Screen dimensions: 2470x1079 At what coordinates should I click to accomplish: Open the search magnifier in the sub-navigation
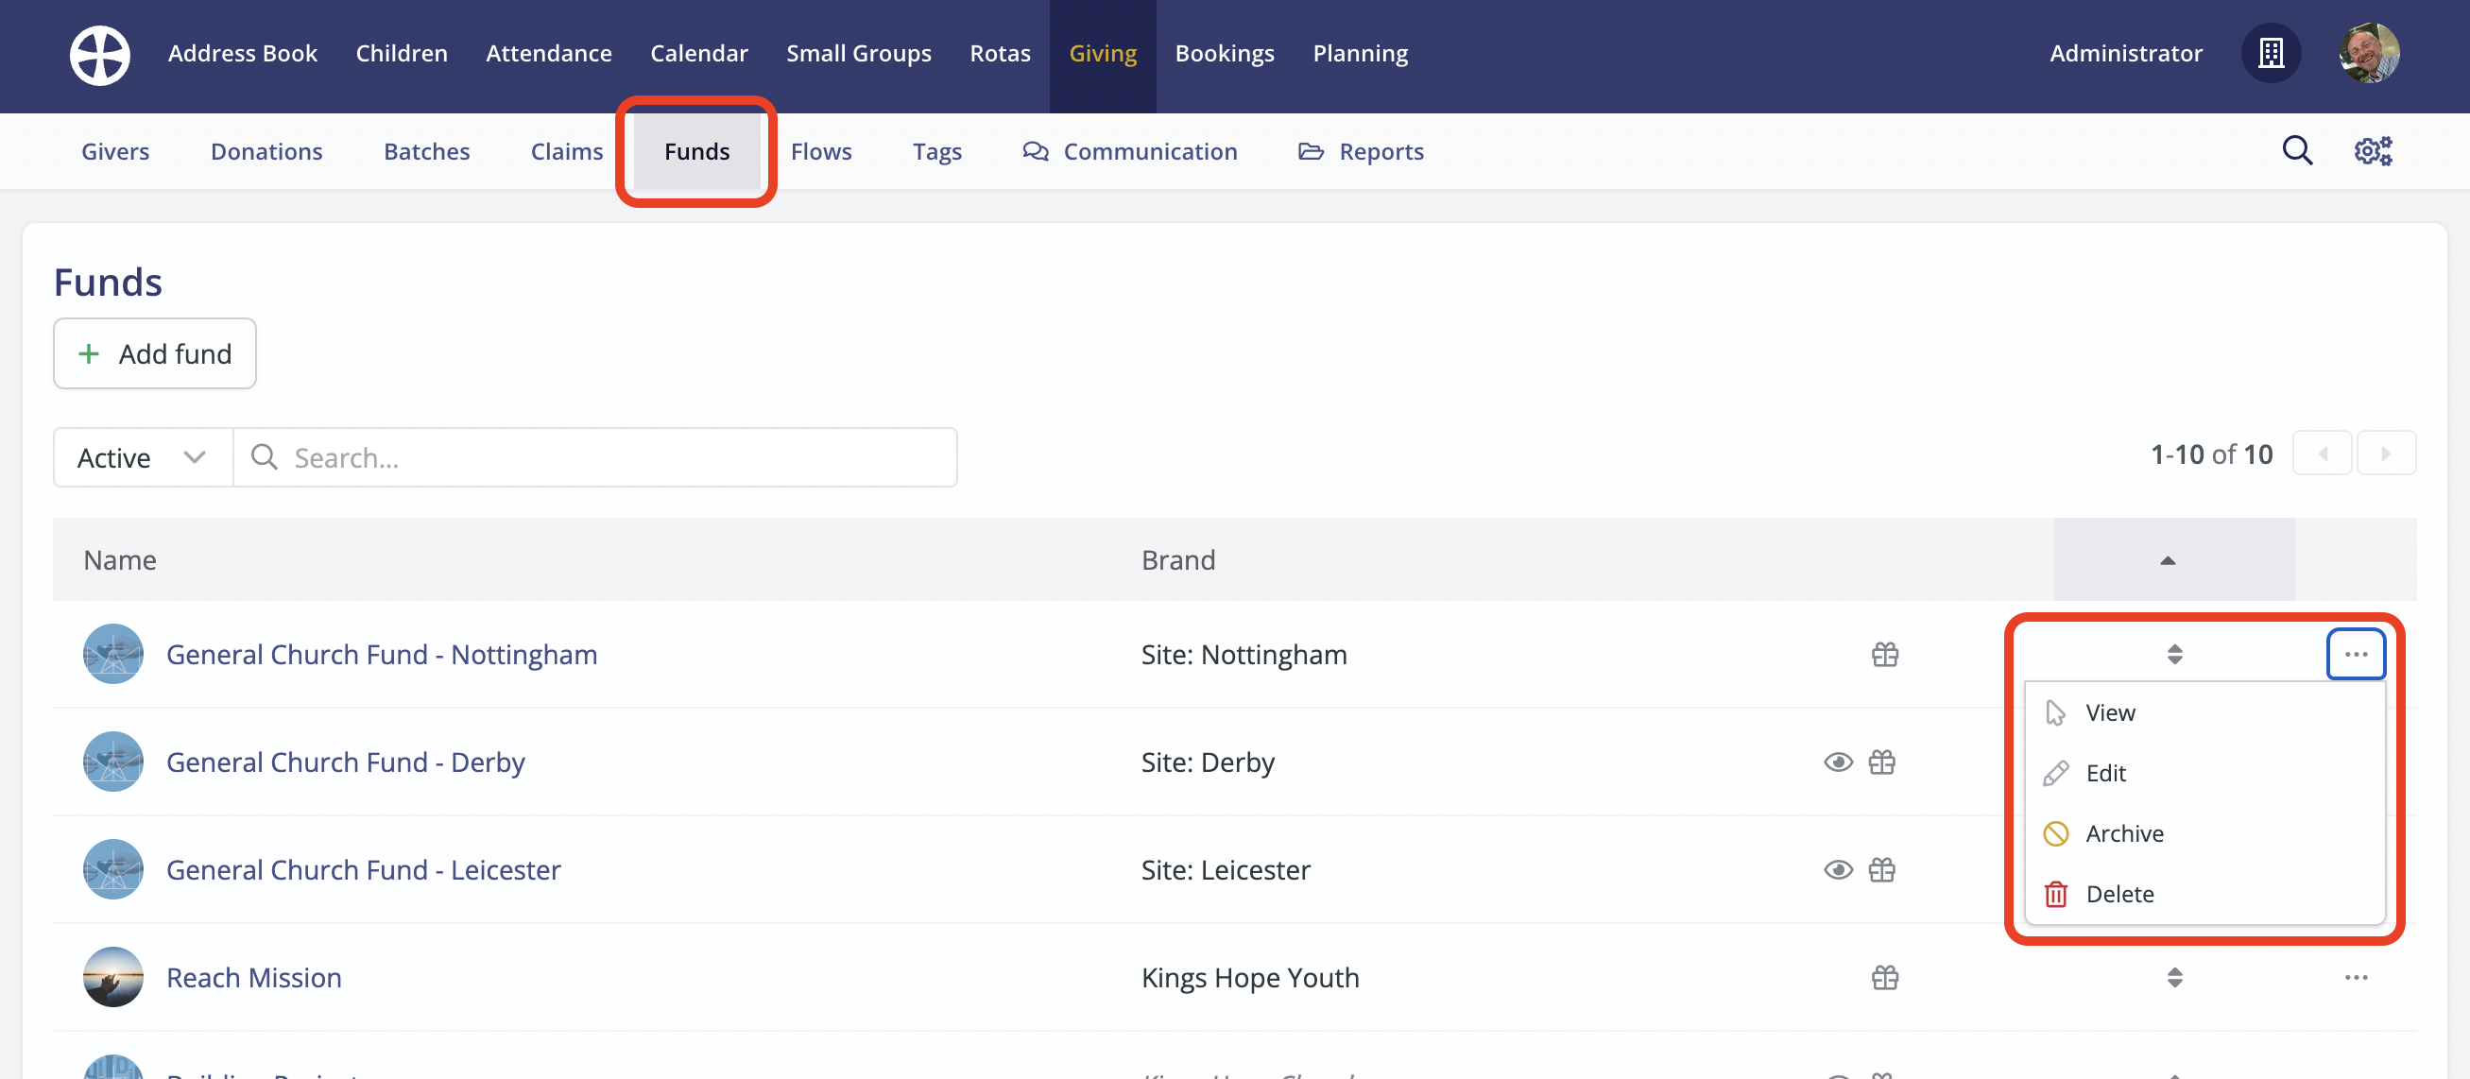coord(2296,150)
